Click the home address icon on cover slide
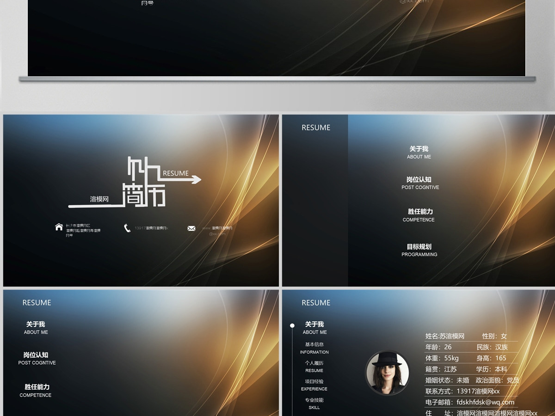Viewport: 555px width, 416px height. coord(59,227)
